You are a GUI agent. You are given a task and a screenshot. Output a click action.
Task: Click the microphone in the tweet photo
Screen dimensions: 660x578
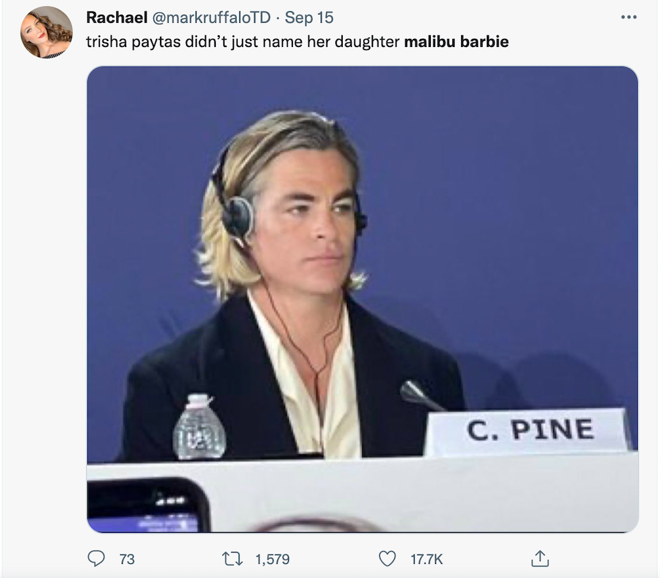coord(421,394)
